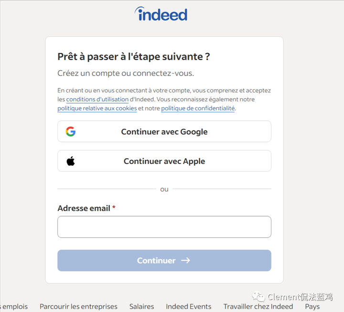Open Travailler chez Indeed link
Screen dimensions: 344x312
coord(258,306)
